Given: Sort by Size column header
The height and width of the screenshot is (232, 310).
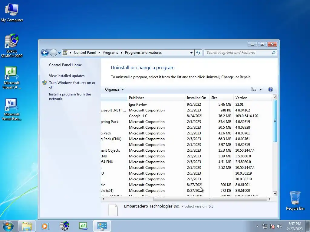Looking at the screenshot, I should tap(221, 98).
